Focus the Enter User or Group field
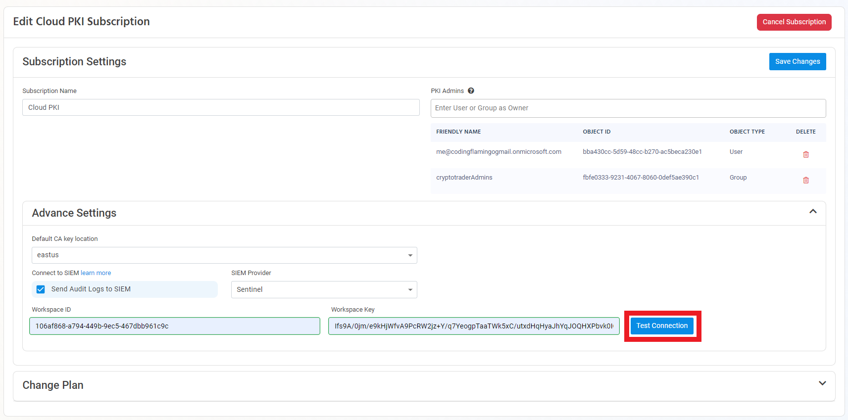 point(628,108)
